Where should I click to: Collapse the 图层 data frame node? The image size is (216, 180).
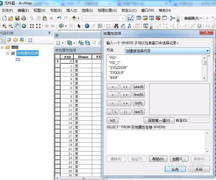pyautogui.click(x=2, y=47)
